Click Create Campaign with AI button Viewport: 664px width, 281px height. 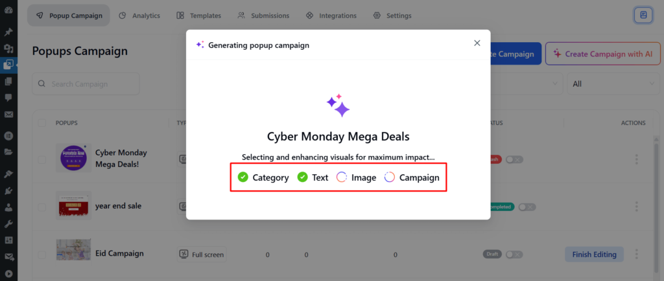[602, 54]
